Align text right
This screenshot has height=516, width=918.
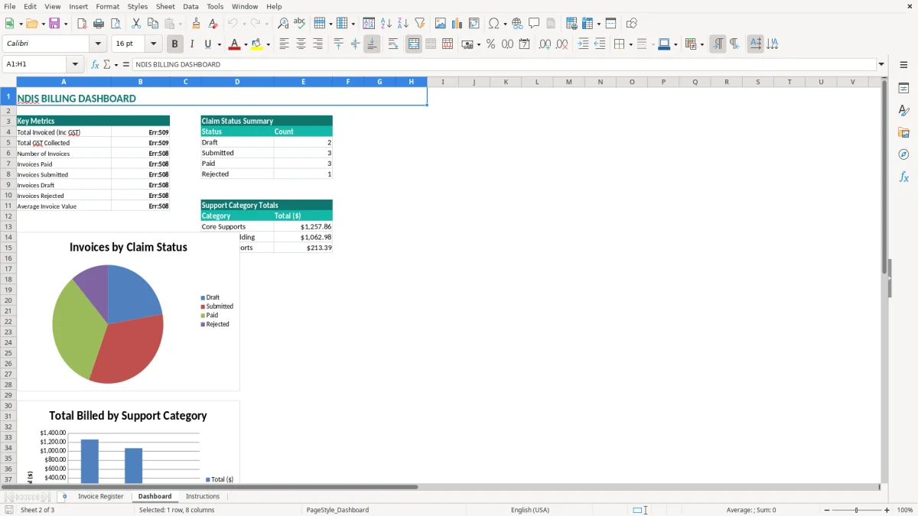click(x=317, y=44)
